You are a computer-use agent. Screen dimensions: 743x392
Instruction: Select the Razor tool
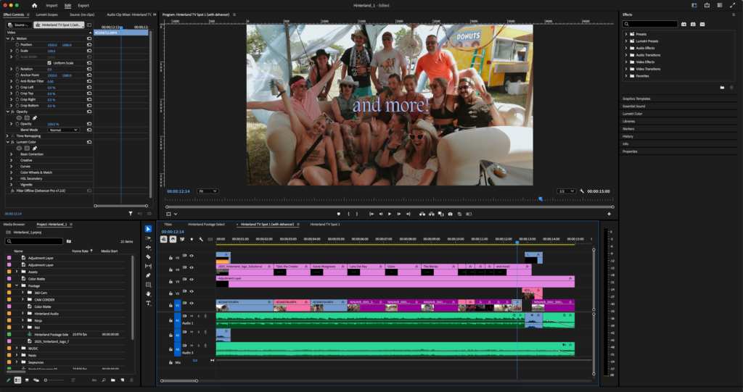pos(148,257)
